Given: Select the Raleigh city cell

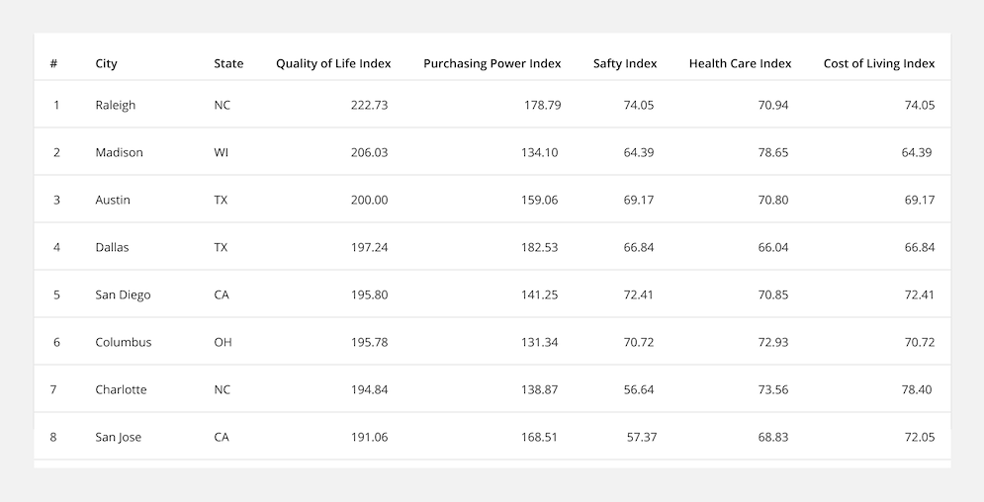Looking at the screenshot, I should tap(116, 105).
